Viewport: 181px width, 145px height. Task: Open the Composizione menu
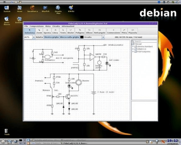[x=37, y=26]
